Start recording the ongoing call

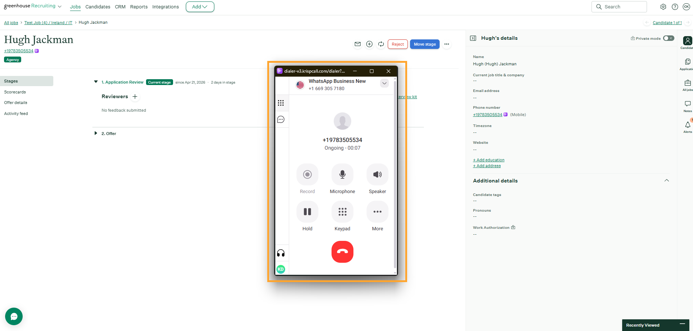[307, 174]
